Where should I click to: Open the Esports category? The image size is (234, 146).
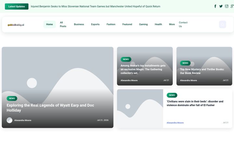pos(95,24)
